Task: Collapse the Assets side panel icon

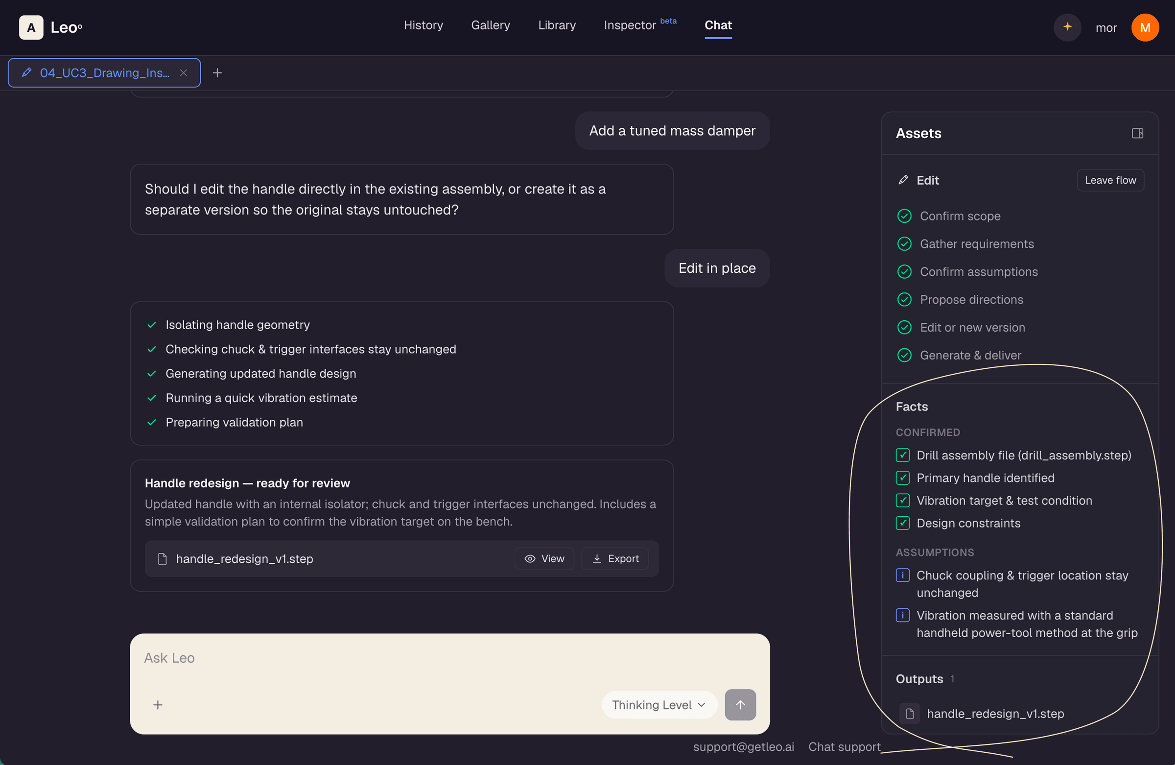Action: pyautogui.click(x=1137, y=133)
